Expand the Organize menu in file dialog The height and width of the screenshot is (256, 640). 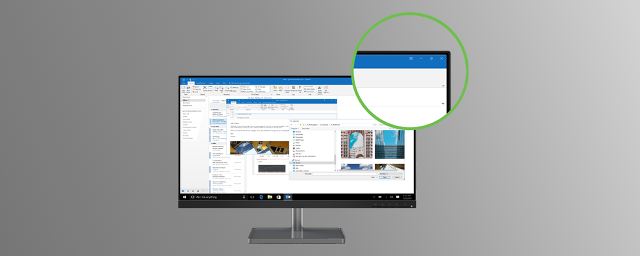point(295,129)
